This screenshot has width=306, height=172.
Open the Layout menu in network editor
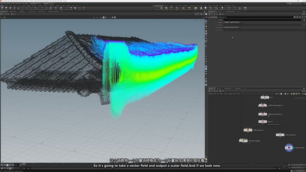(x=230, y=94)
